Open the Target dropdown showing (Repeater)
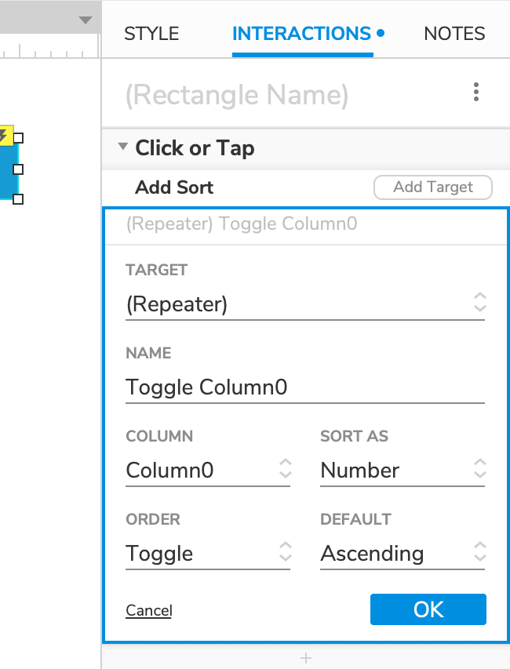Image resolution: width=510 pixels, height=669 pixels. click(479, 304)
